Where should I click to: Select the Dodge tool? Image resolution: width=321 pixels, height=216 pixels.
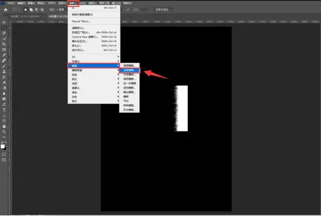pyautogui.click(x=4, y=99)
